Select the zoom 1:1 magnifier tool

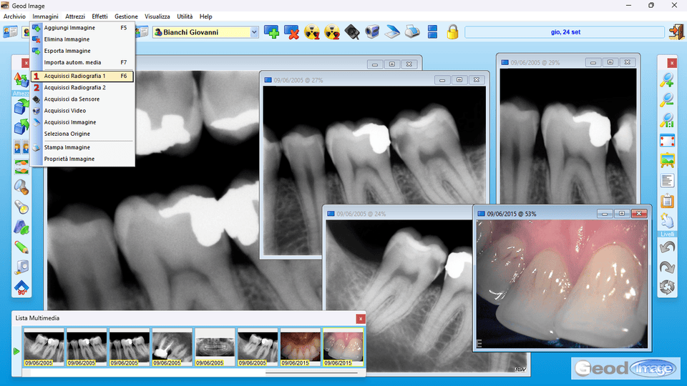667,120
